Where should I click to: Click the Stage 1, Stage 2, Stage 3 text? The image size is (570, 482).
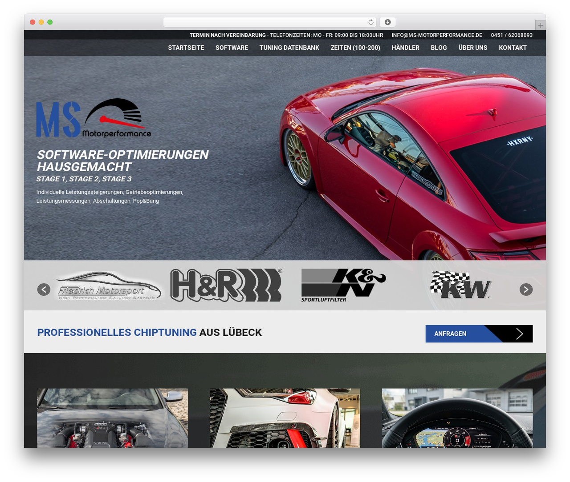[84, 179]
